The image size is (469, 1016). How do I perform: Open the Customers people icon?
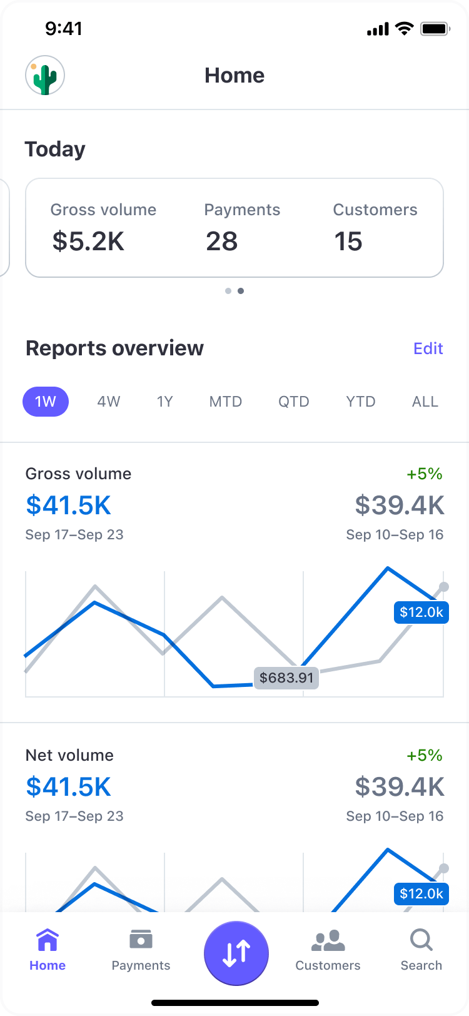pyautogui.click(x=328, y=940)
